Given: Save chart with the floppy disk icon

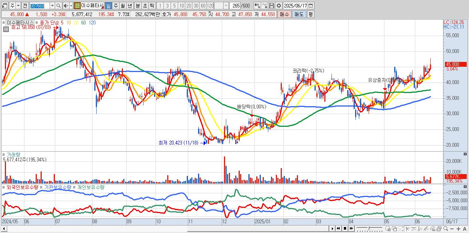Looking at the screenshot, I should tap(272, 6).
